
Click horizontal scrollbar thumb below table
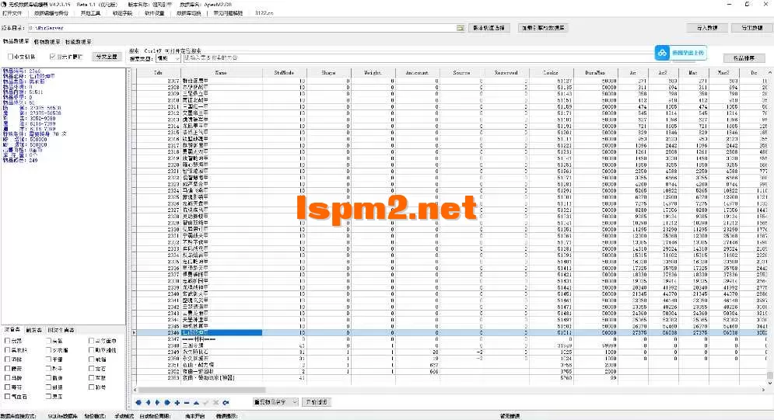[x=202, y=390]
